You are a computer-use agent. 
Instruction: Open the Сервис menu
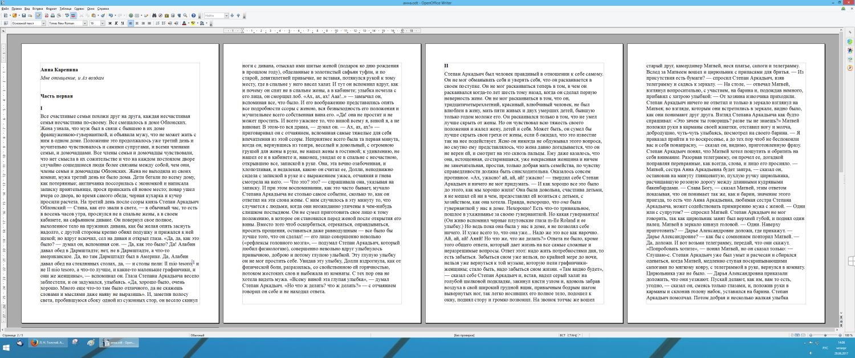pos(79,9)
